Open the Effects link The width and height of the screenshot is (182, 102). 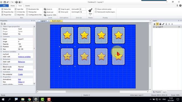point(20,69)
